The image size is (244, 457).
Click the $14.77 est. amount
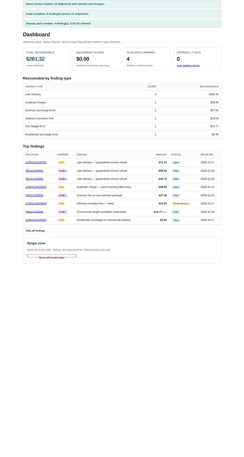pos(160,212)
